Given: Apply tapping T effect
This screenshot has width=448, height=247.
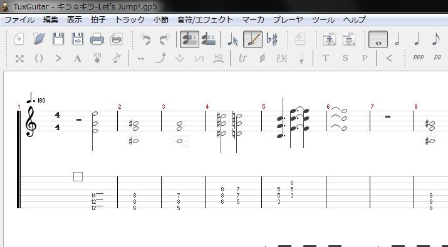Looking at the screenshot, I should pyautogui.click(x=325, y=58).
